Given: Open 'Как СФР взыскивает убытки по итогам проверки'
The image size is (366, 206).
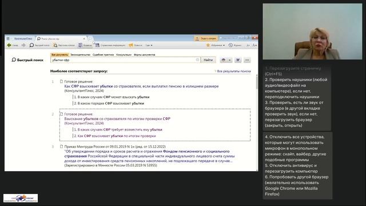Looking at the screenshot, I should (x=115, y=136).
